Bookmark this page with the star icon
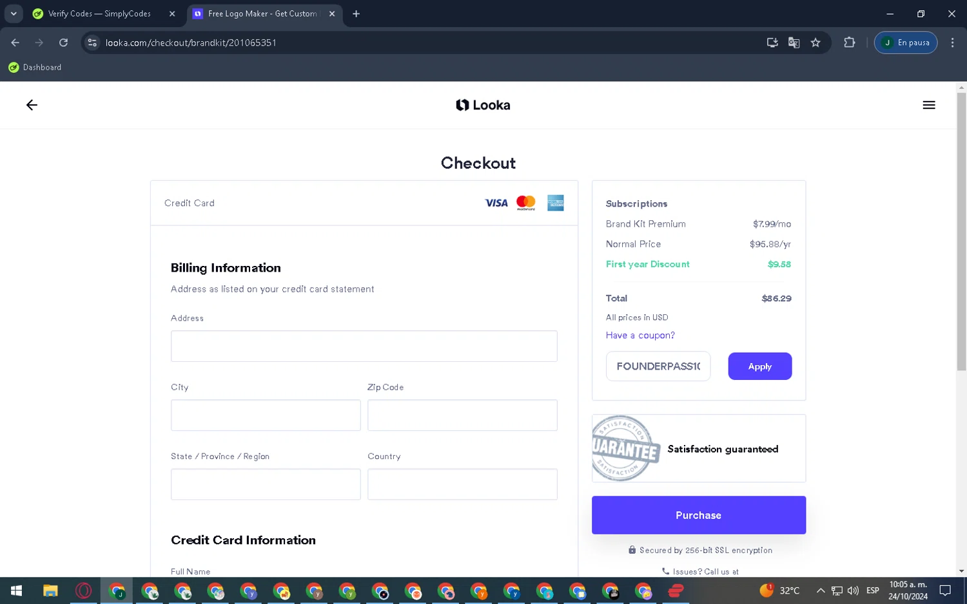Screen dimensions: 967x604 816,42
